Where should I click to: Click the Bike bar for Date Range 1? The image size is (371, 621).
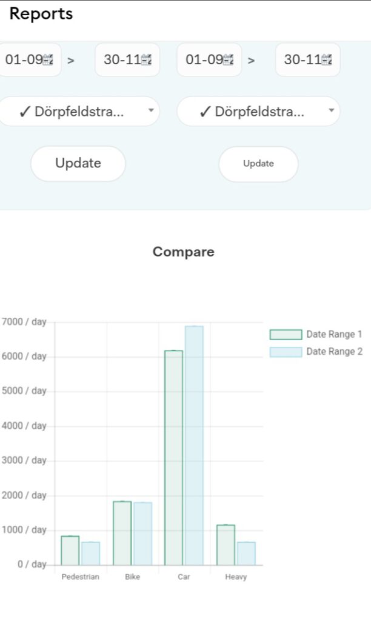[x=122, y=533]
